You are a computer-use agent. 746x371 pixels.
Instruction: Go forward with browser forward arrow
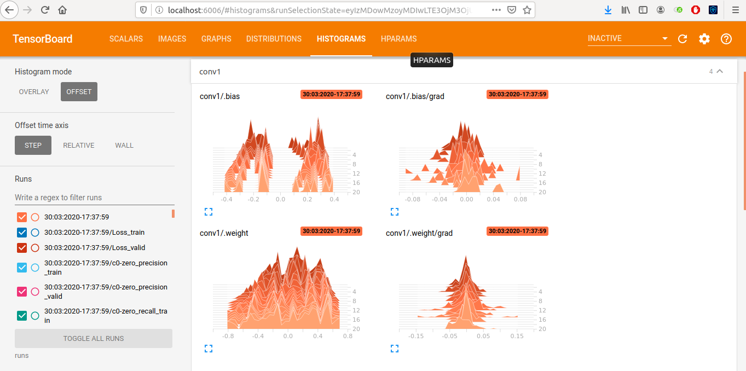[28, 10]
